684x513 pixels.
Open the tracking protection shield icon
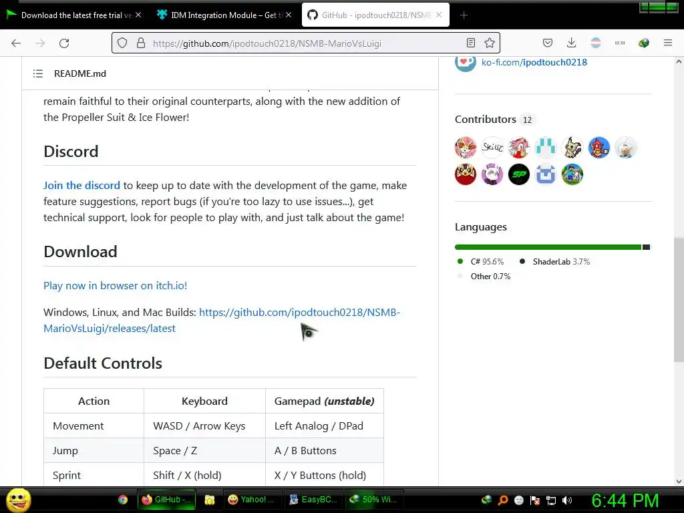coord(122,43)
